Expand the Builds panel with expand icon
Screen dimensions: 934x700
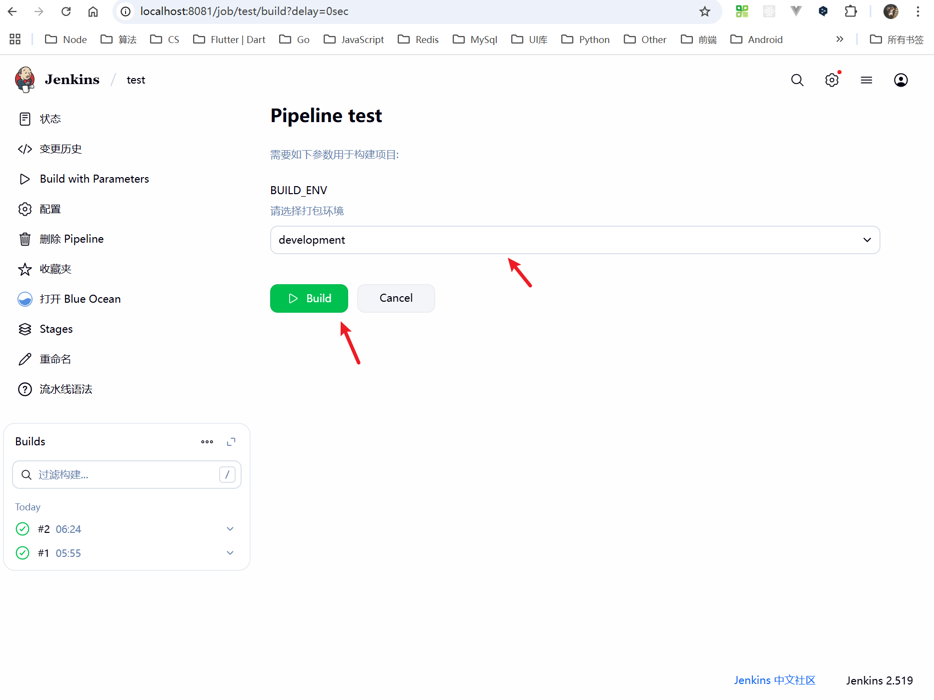tap(231, 442)
